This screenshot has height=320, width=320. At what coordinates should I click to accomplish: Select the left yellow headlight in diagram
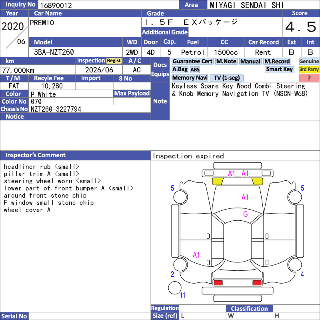218,181
